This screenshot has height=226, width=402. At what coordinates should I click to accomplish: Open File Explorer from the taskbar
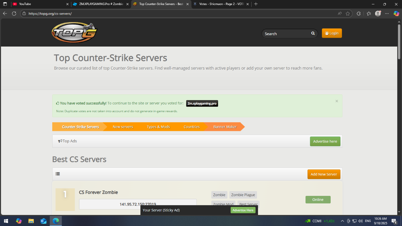[x=31, y=221]
